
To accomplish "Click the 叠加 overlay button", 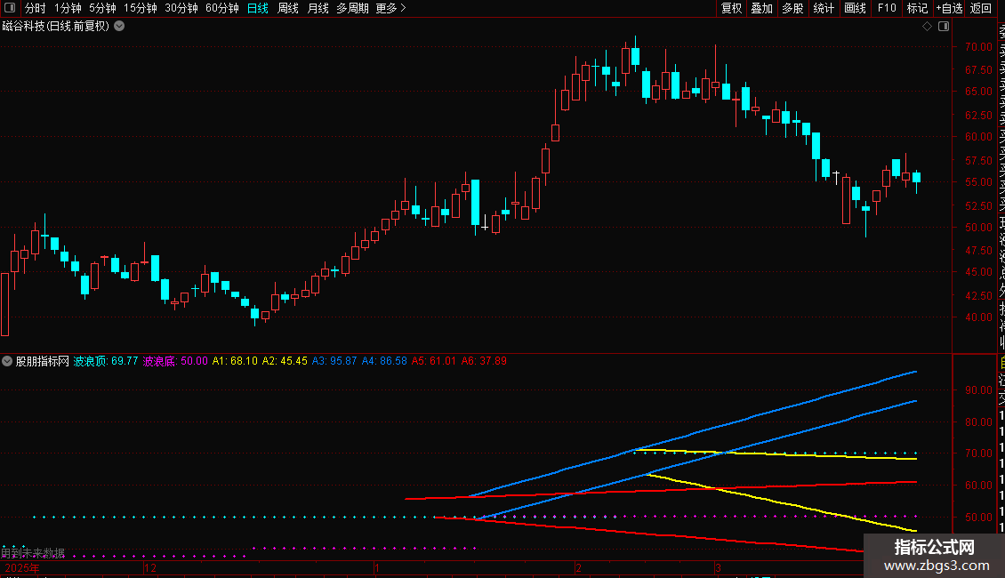I will coord(762,8).
